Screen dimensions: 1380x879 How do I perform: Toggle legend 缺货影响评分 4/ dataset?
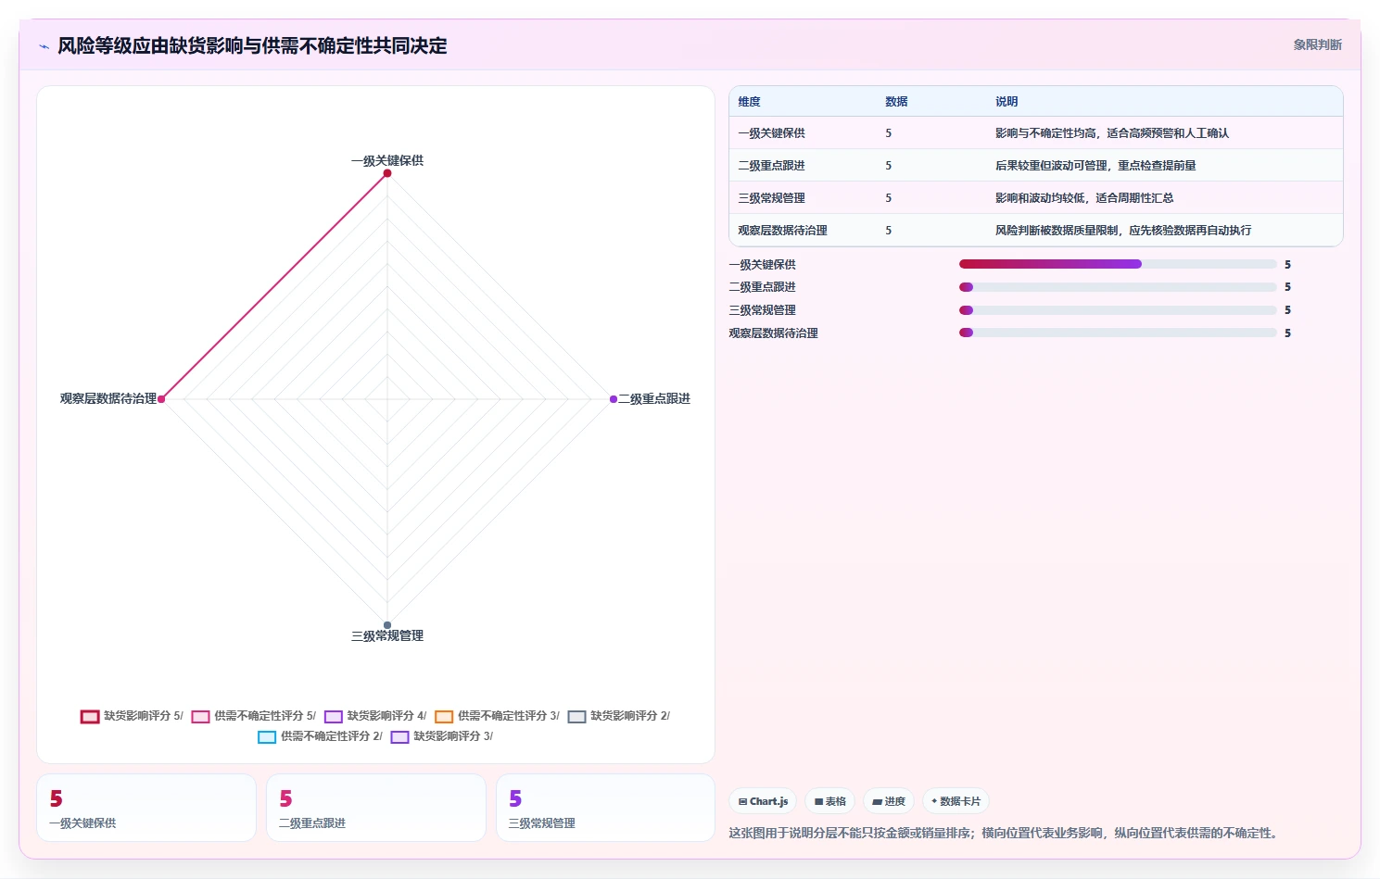point(375,716)
